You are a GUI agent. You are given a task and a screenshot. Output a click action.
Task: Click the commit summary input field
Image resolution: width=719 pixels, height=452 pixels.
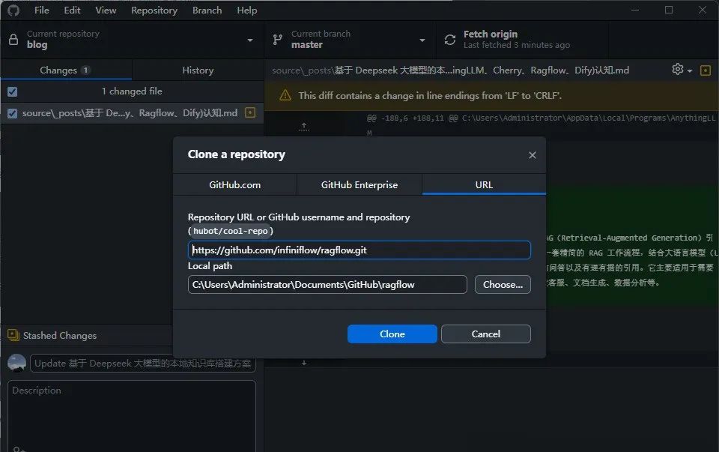click(142, 364)
